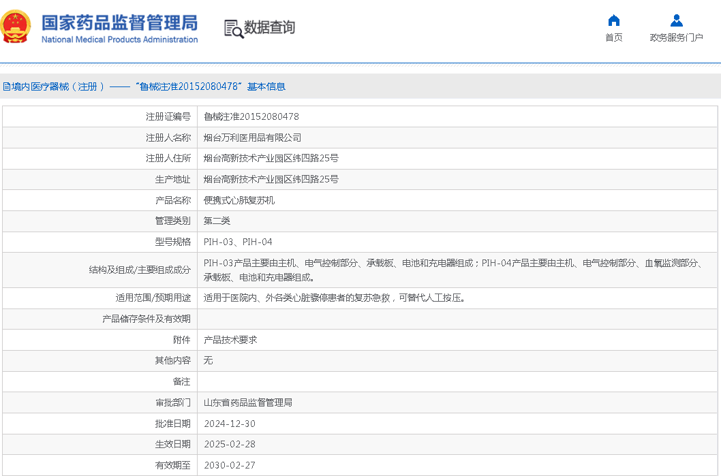Click the 境内医疗器械（注册） breadcrumb title
The width and height of the screenshot is (721, 476).
59,86
